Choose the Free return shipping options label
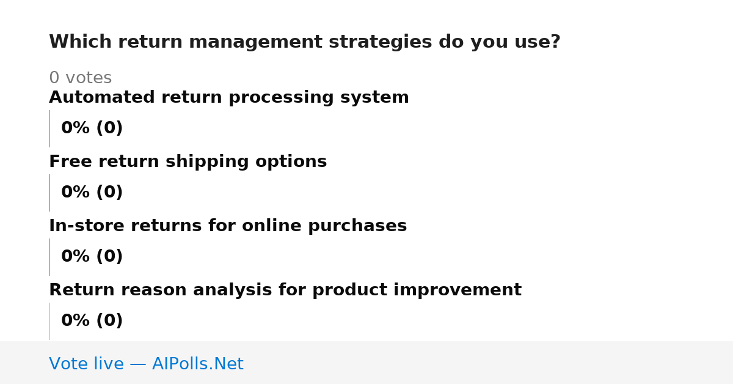The image size is (733, 384). point(188,162)
